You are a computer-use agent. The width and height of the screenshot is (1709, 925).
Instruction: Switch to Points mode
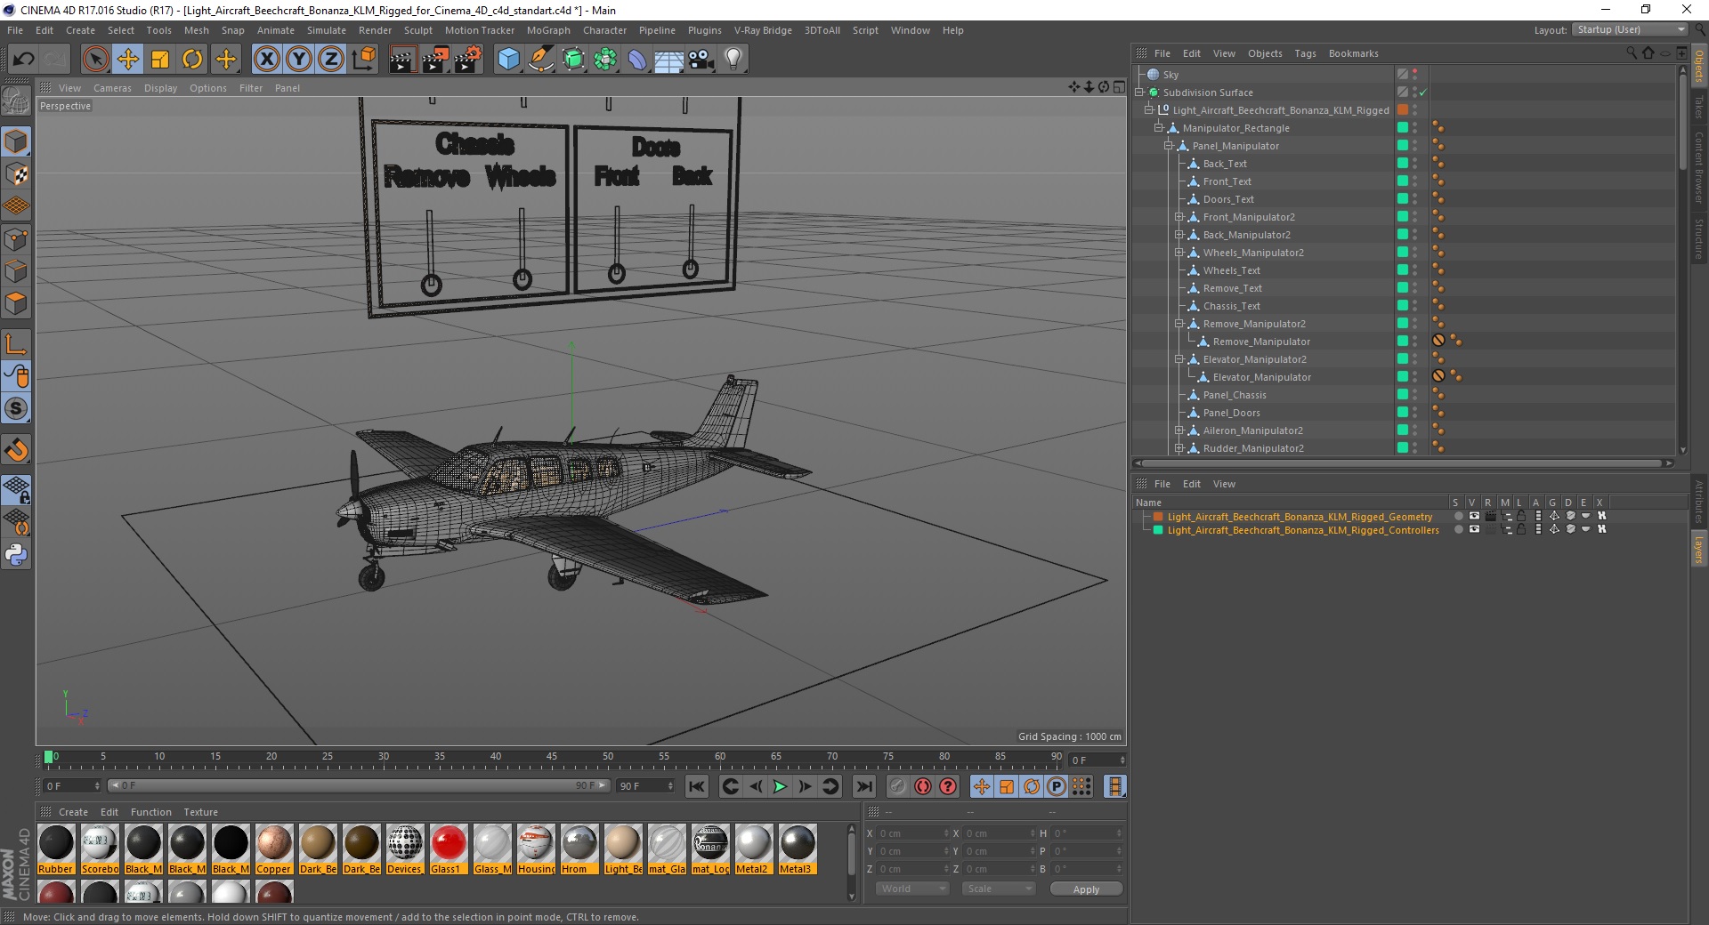16,239
